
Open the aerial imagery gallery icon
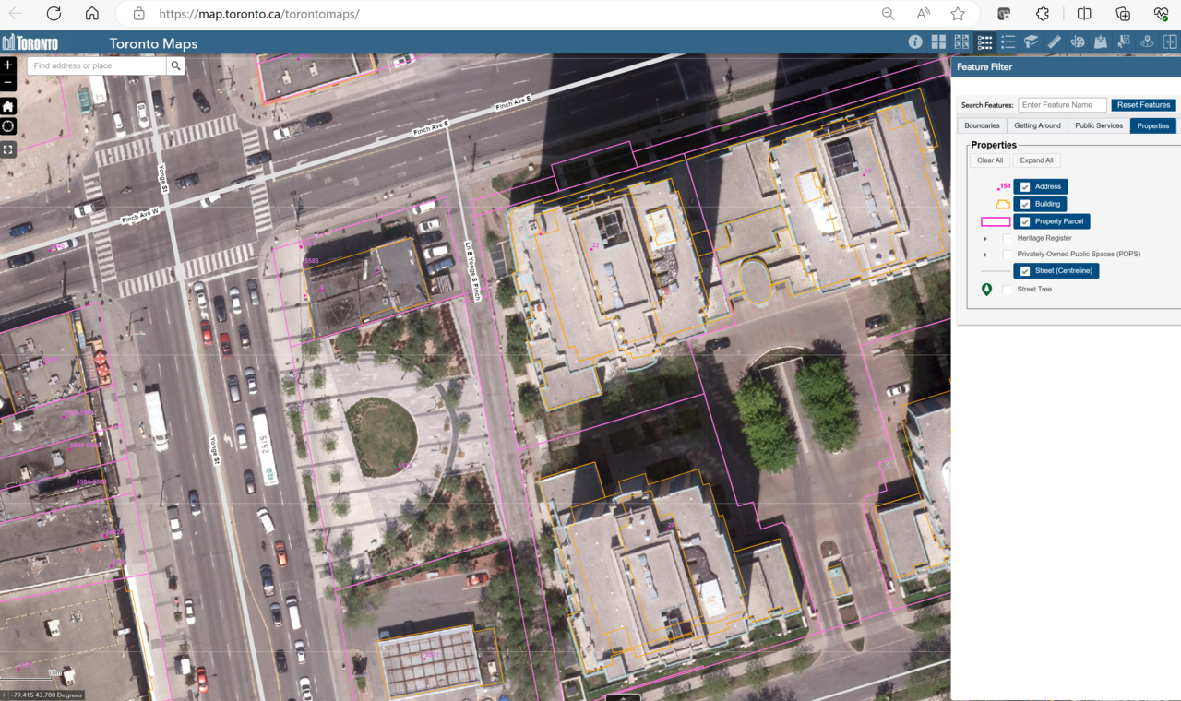(x=961, y=42)
